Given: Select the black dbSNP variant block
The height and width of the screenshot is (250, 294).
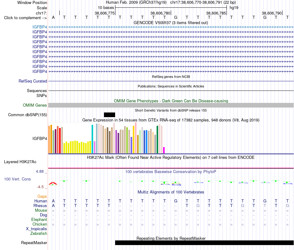Looking at the screenshot, I should 110,115.
